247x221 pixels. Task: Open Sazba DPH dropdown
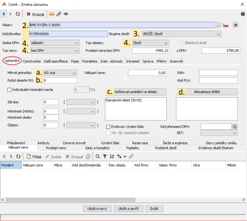click(x=55, y=43)
